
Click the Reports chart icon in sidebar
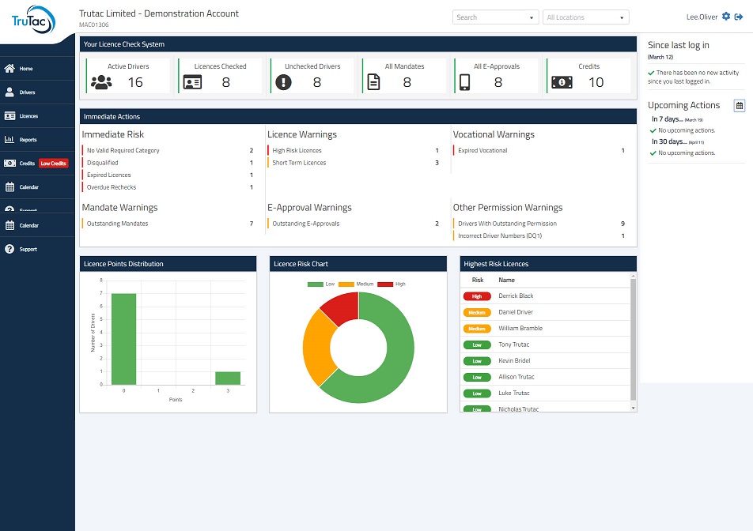click(9, 140)
